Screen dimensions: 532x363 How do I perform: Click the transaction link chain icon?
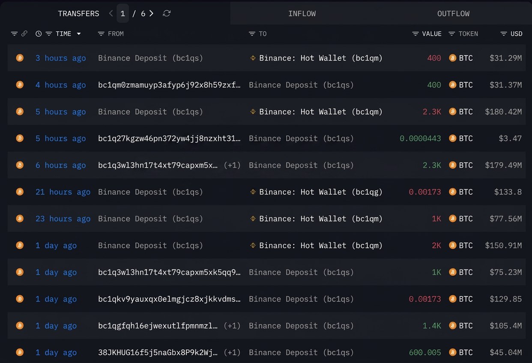click(24, 33)
